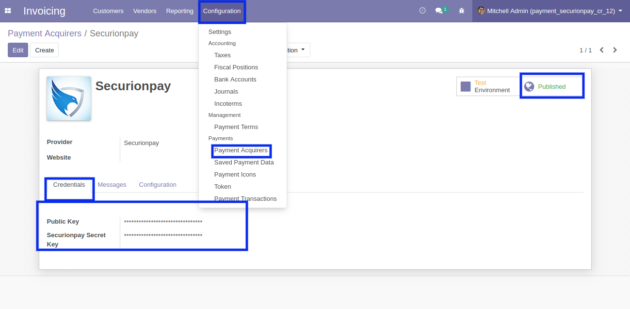This screenshot has height=309, width=630.
Task: Switch to the Messages tab
Action: (112, 185)
